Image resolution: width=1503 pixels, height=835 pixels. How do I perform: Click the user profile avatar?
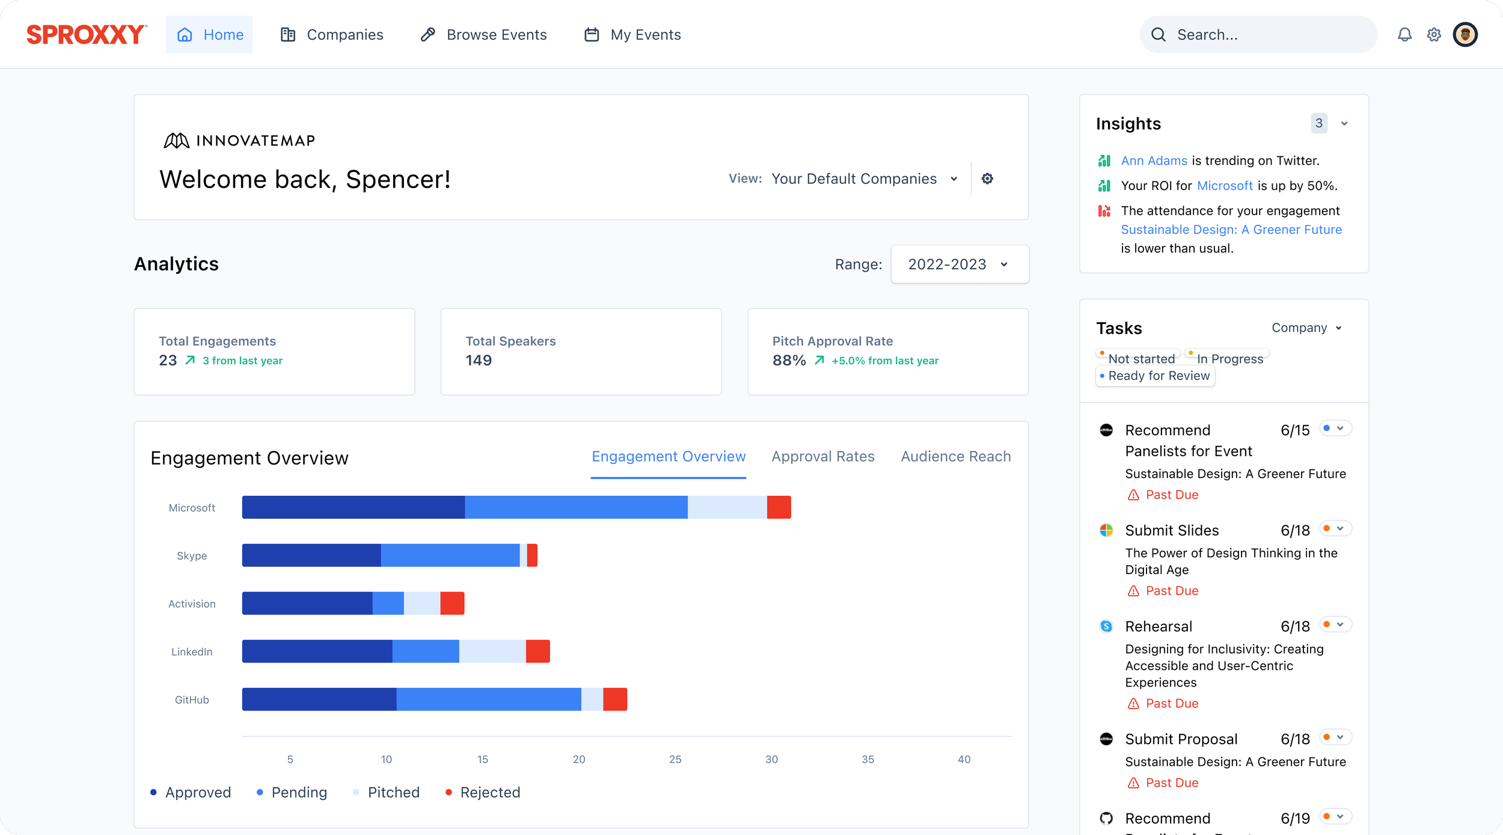[1465, 35]
